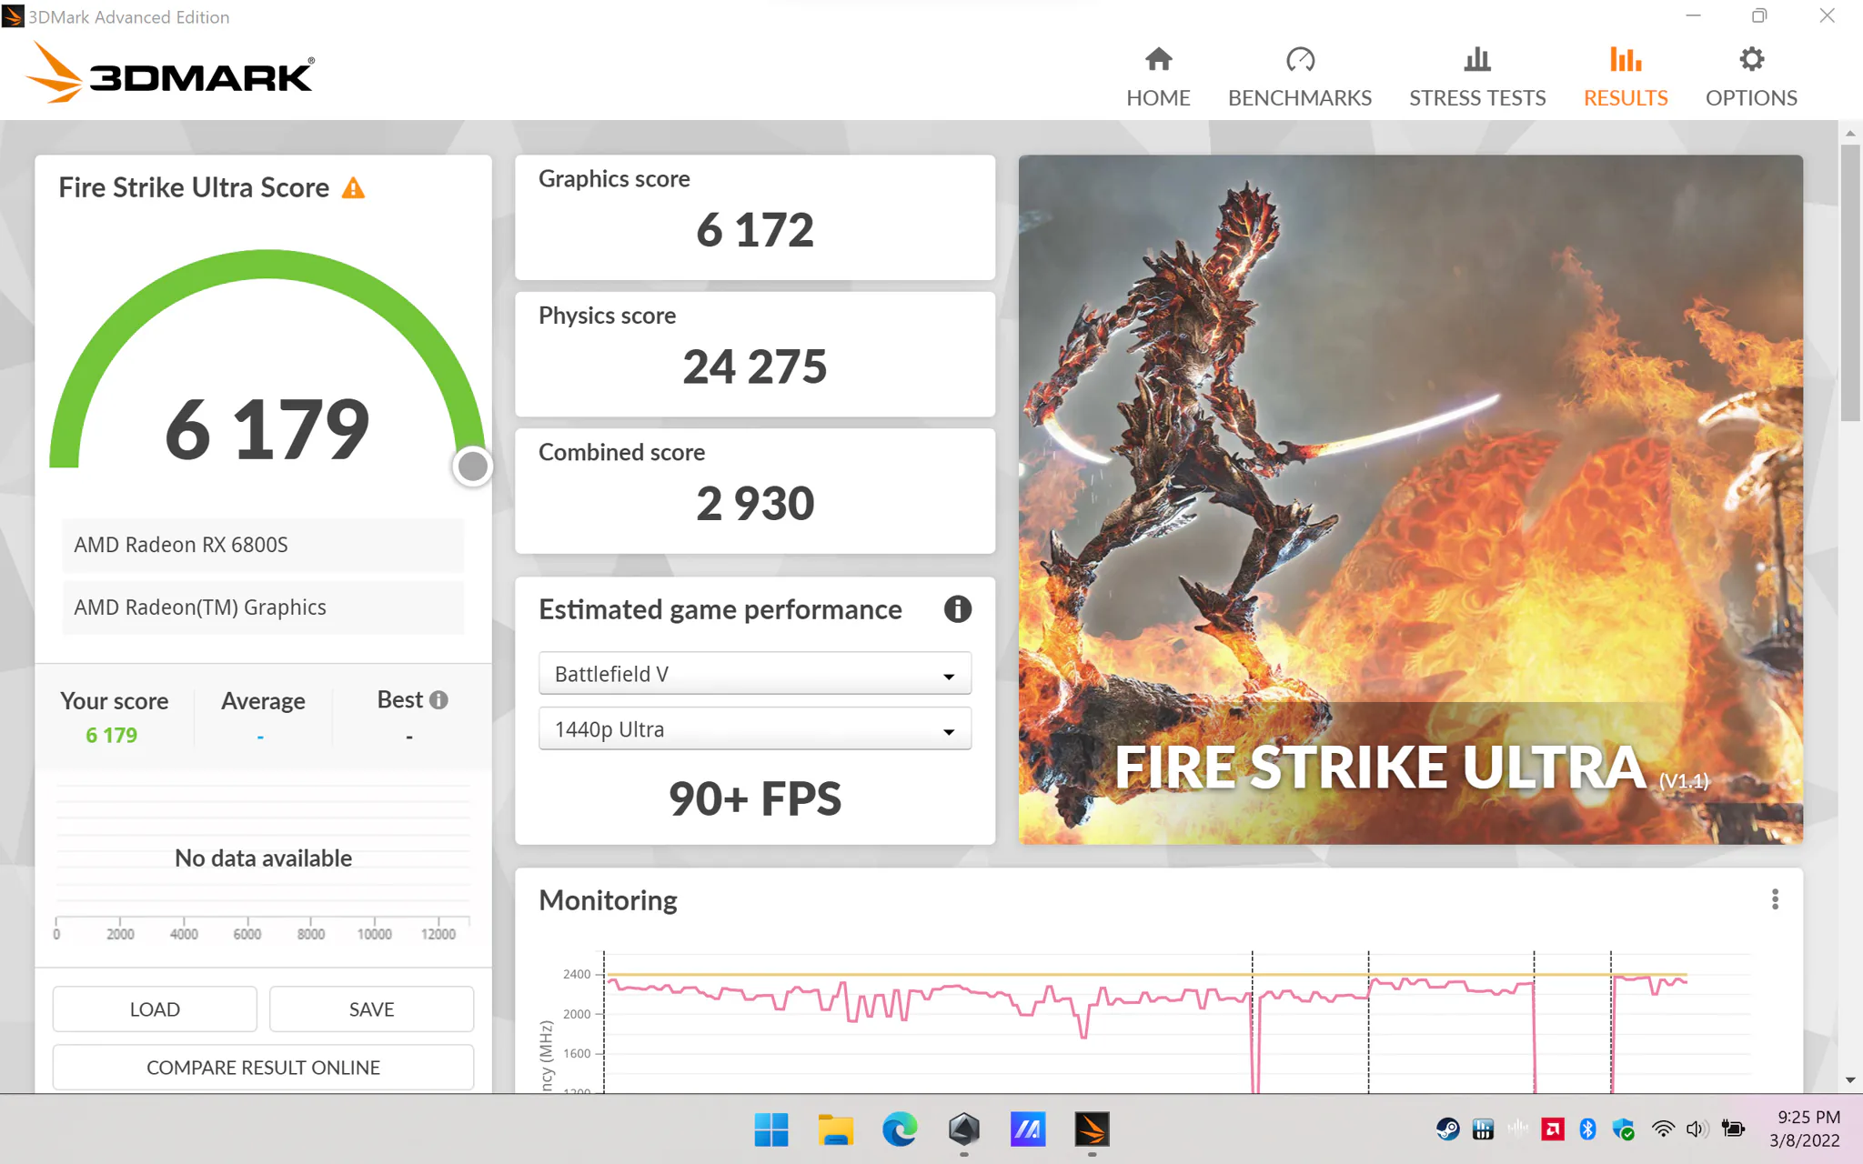The width and height of the screenshot is (1863, 1164).
Task: Click the LOAD button
Action: click(155, 1009)
